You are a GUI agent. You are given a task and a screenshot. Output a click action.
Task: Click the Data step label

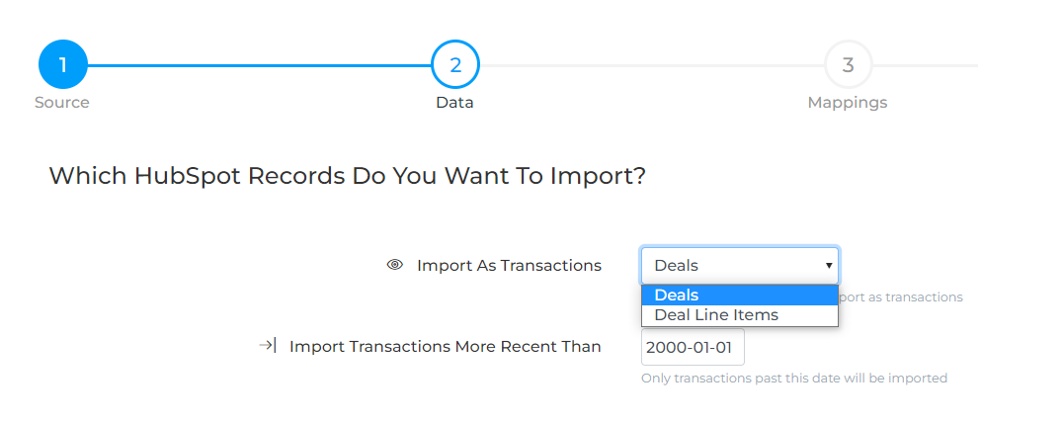(455, 103)
